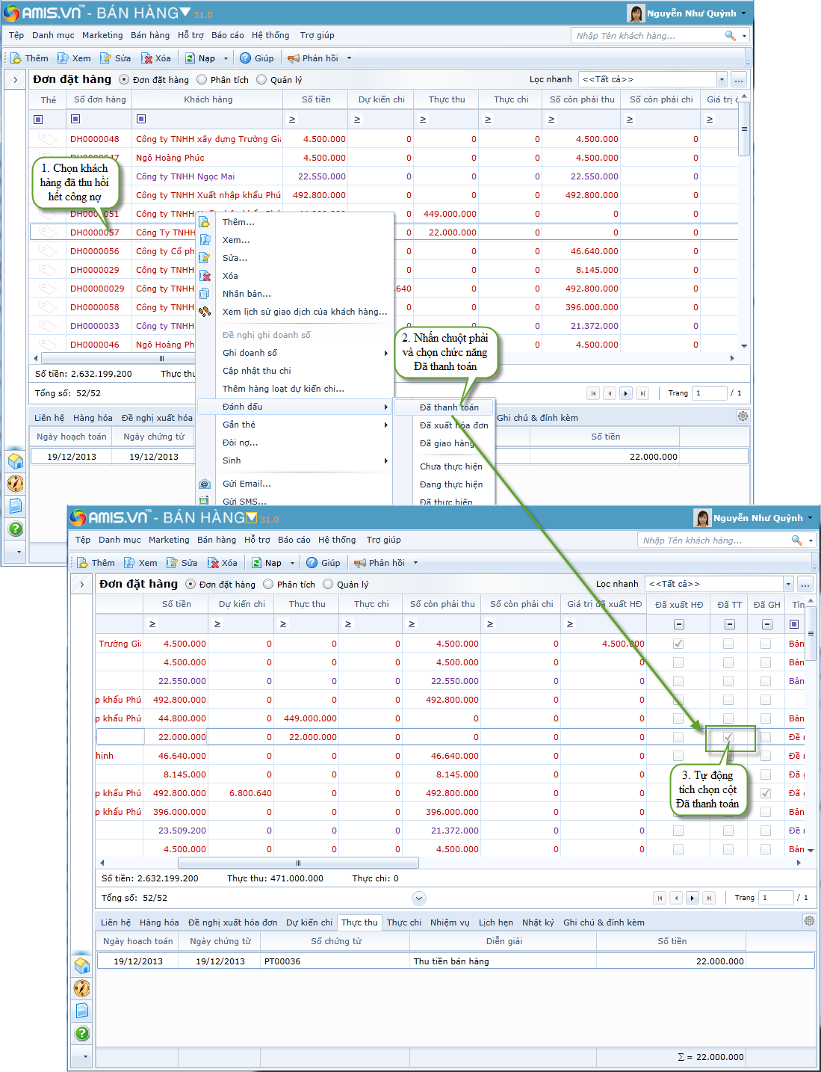821x1072 pixels.
Task: Click round chevron expander beside Tổng số 52/52
Action: tap(419, 898)
